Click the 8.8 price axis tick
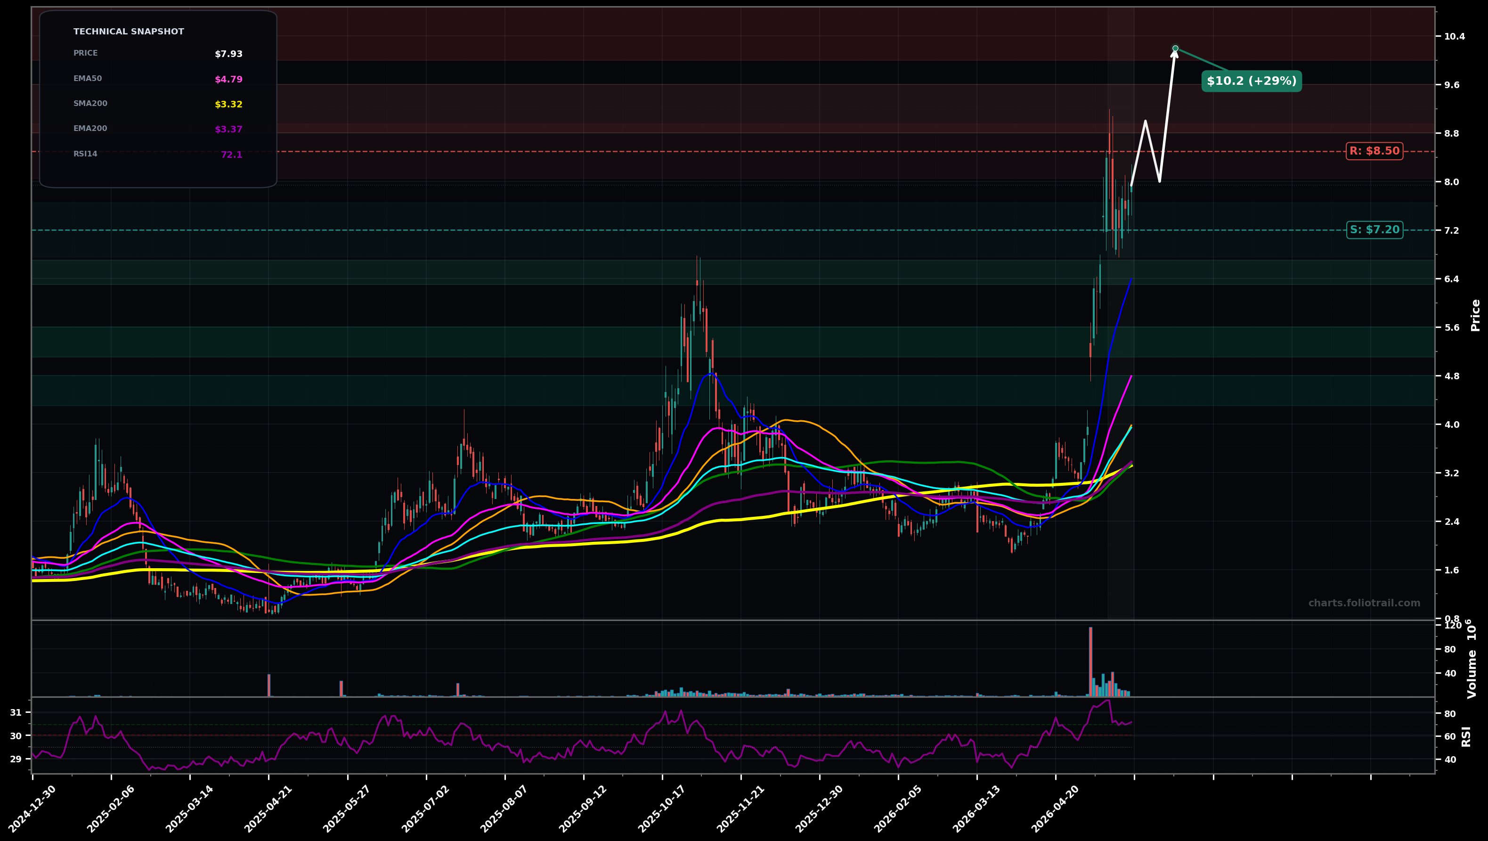Image resolution: width=1488 pixels, height=841 pixels. tap(1452, 133)
